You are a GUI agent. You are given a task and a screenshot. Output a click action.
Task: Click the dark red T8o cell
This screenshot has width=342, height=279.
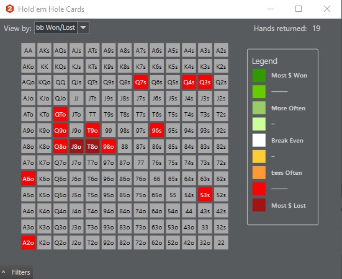tap(92, 146)
